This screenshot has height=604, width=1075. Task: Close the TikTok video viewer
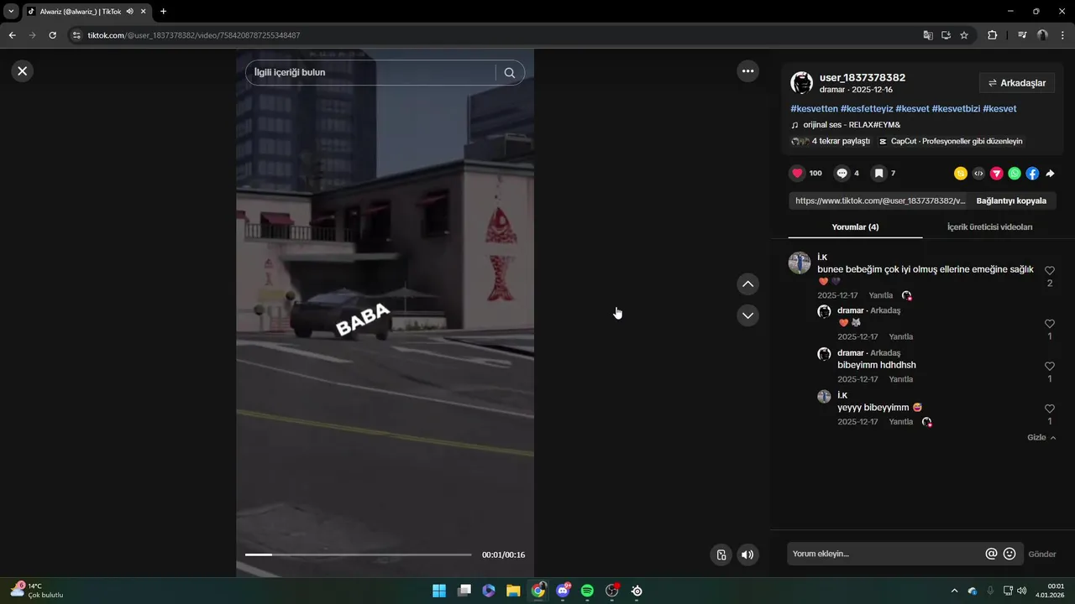point(23,71)
